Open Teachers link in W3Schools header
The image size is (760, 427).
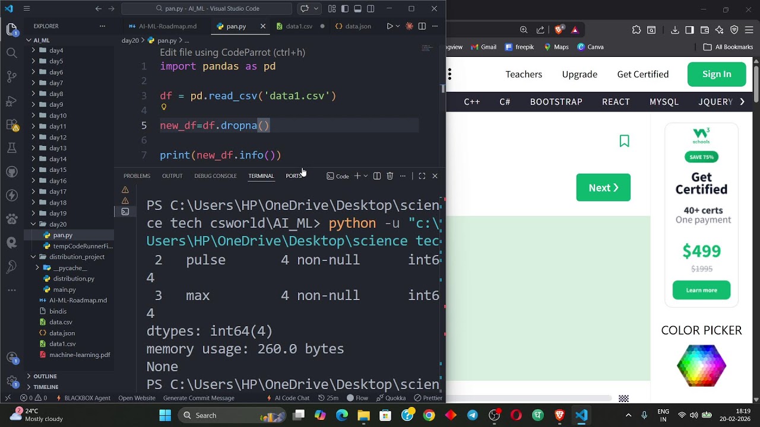click(524, 74)
